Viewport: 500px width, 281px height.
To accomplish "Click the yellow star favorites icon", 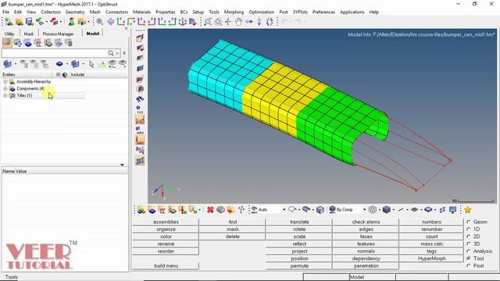I will pyautogui.click(x=468, y=210).
